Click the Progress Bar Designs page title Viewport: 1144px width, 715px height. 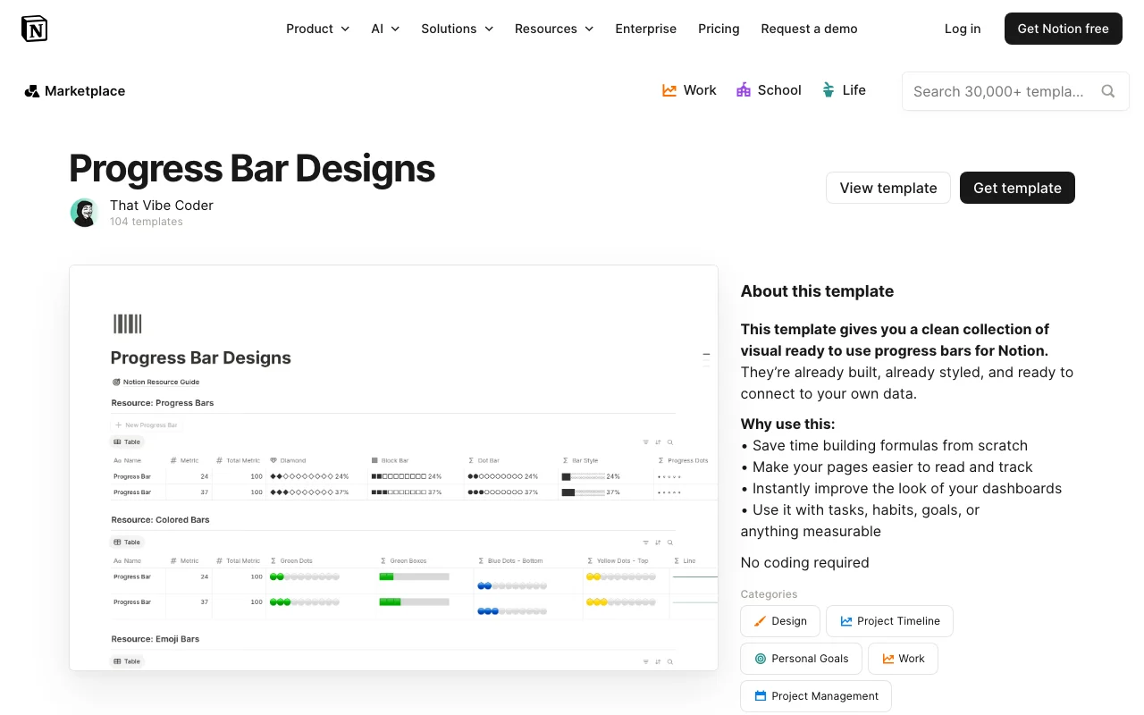click(252, 169)
